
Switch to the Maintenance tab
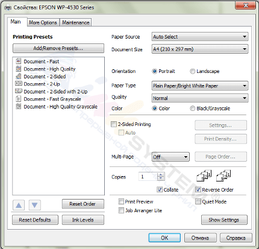point(76,22)
